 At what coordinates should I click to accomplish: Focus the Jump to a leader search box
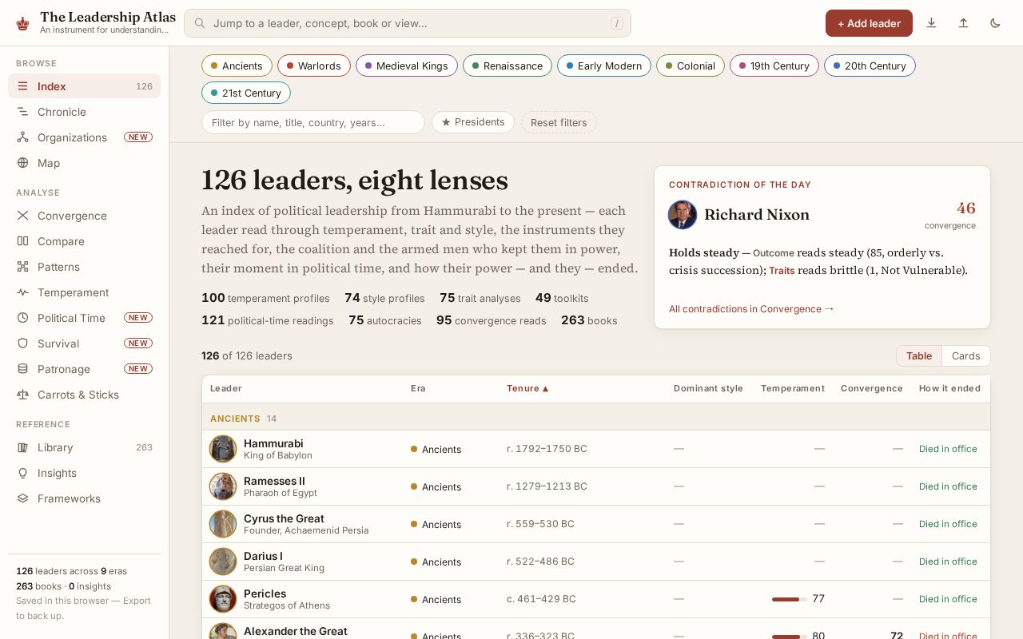[x=408, y=23]
